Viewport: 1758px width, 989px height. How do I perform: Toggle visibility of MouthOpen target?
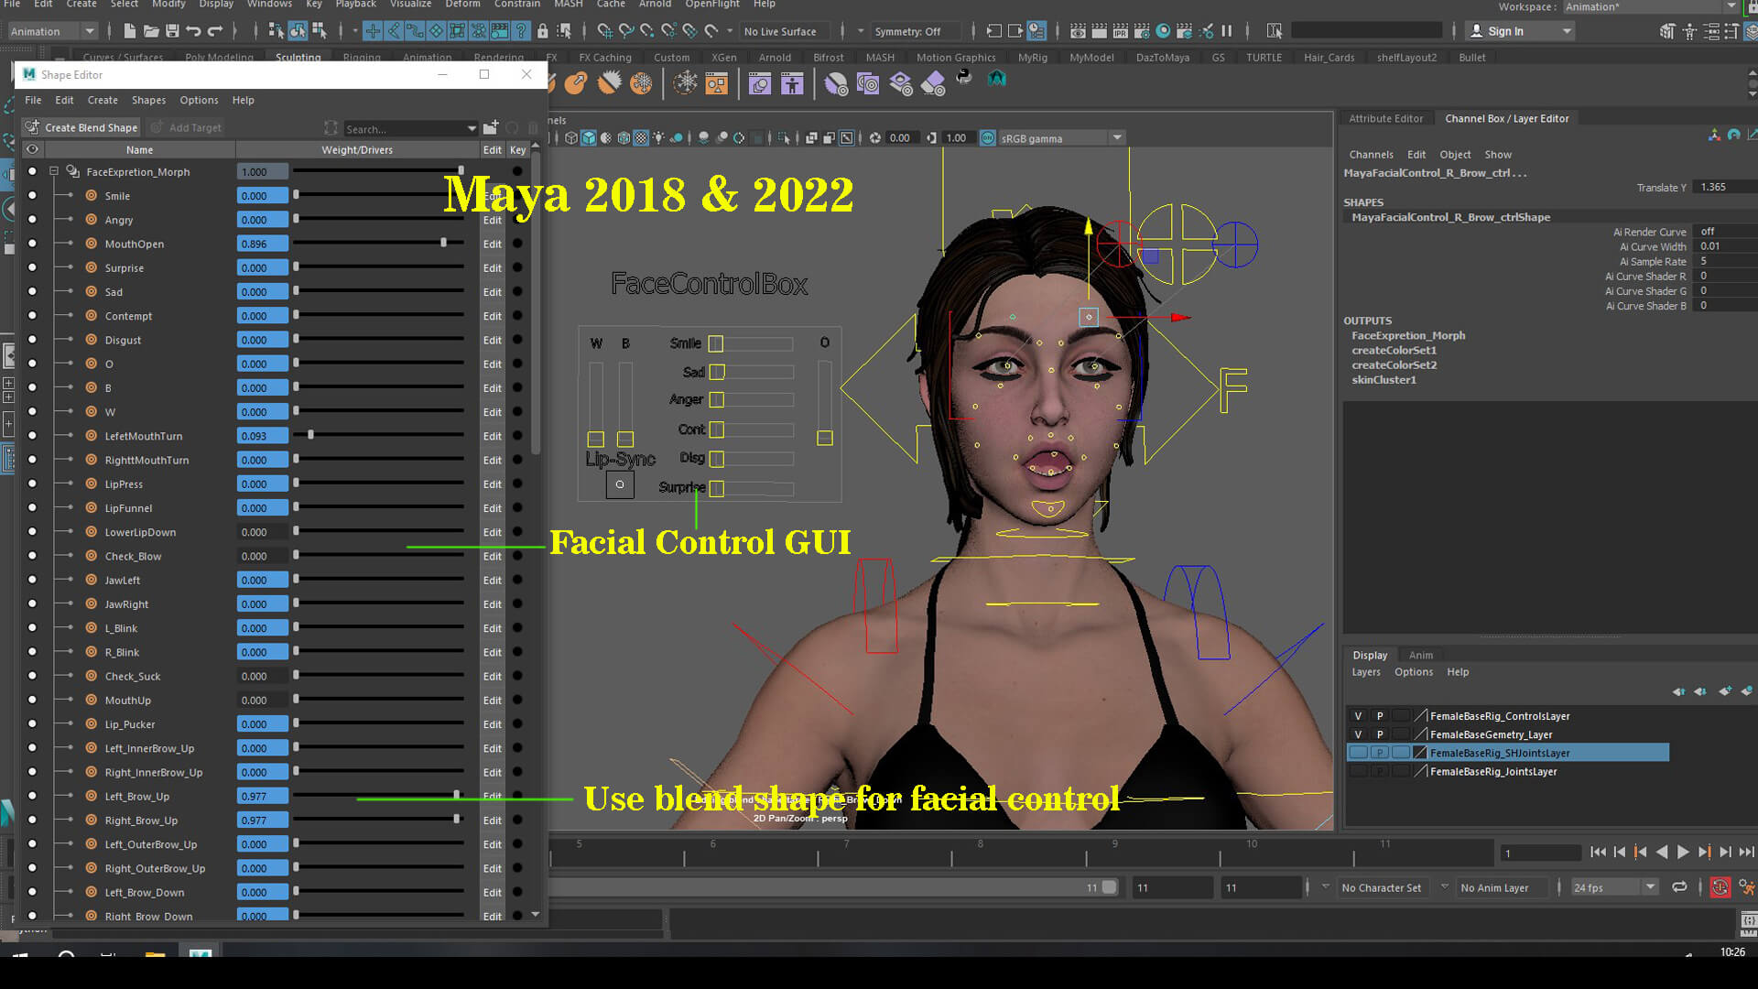[32, 244]
